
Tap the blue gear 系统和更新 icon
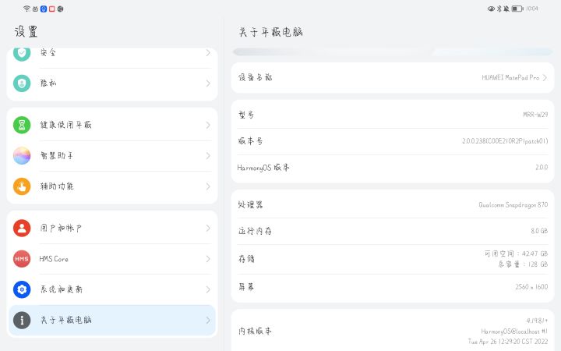tap(22, 289)
